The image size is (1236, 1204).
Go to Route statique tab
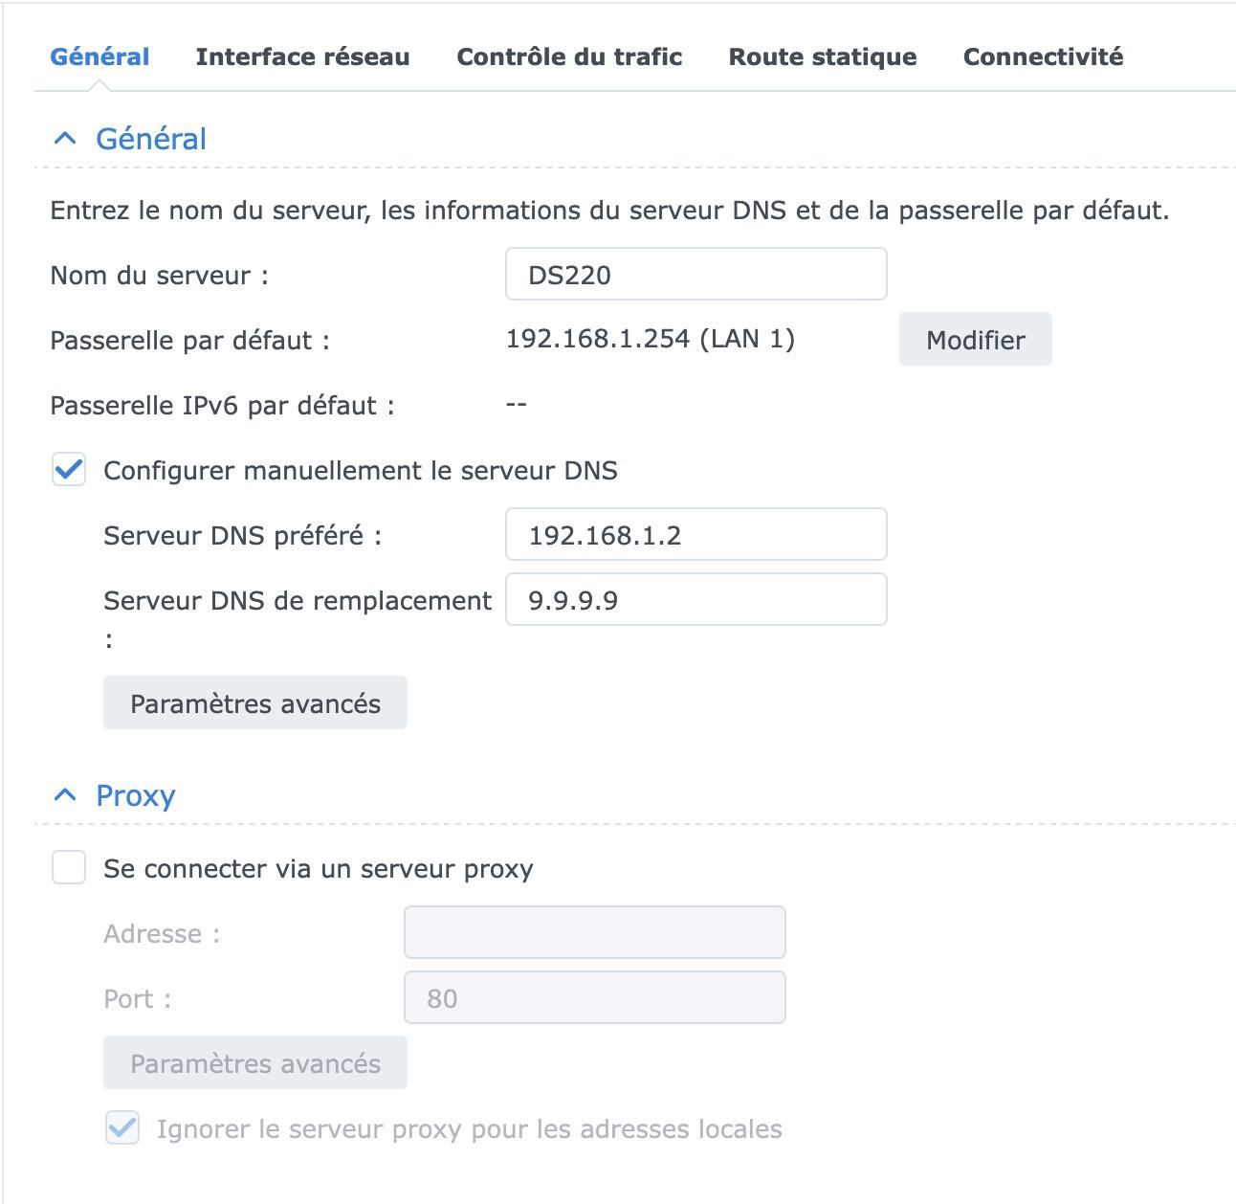[823, 57]
